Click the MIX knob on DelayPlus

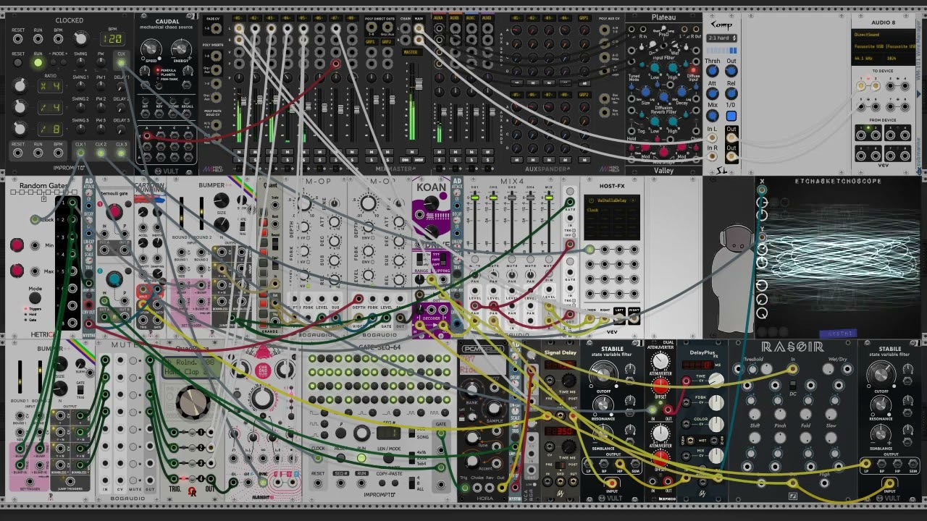tap(716, 455)
